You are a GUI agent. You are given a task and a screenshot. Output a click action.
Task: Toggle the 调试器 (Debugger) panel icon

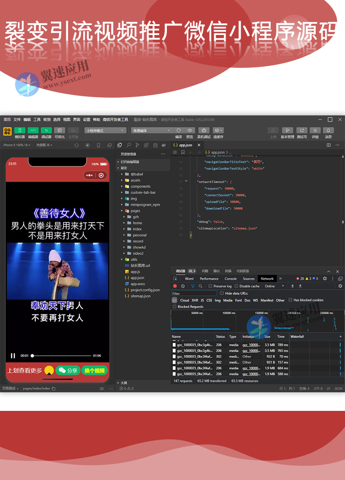coord(47,130)
